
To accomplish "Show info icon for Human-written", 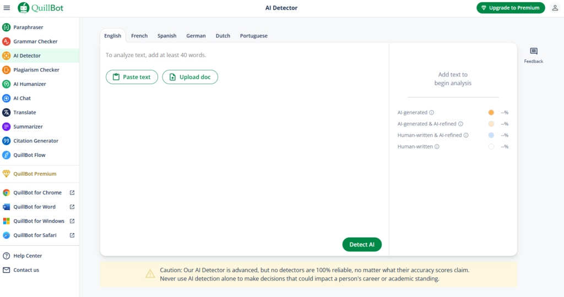I will 437,147.
